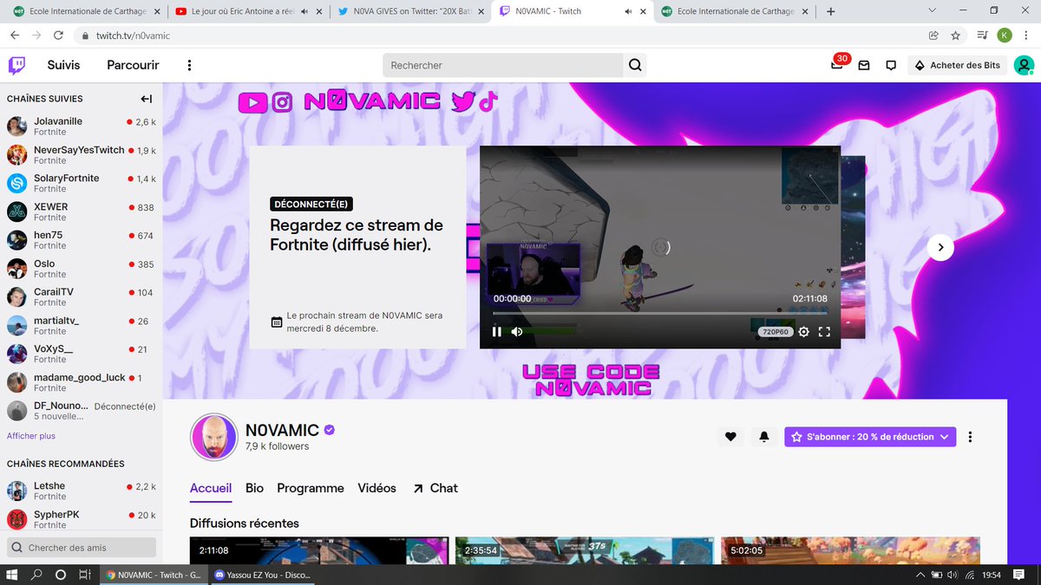Switch to the YouTube Eric Antoine tab
Image resolution: width=1041 pixels, height=585 pixels.
pos(247,11)
